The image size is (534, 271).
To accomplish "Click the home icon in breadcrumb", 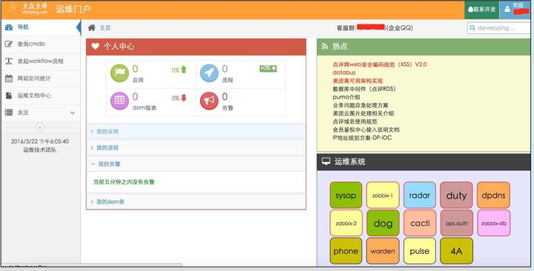I will tap(92, 27).
